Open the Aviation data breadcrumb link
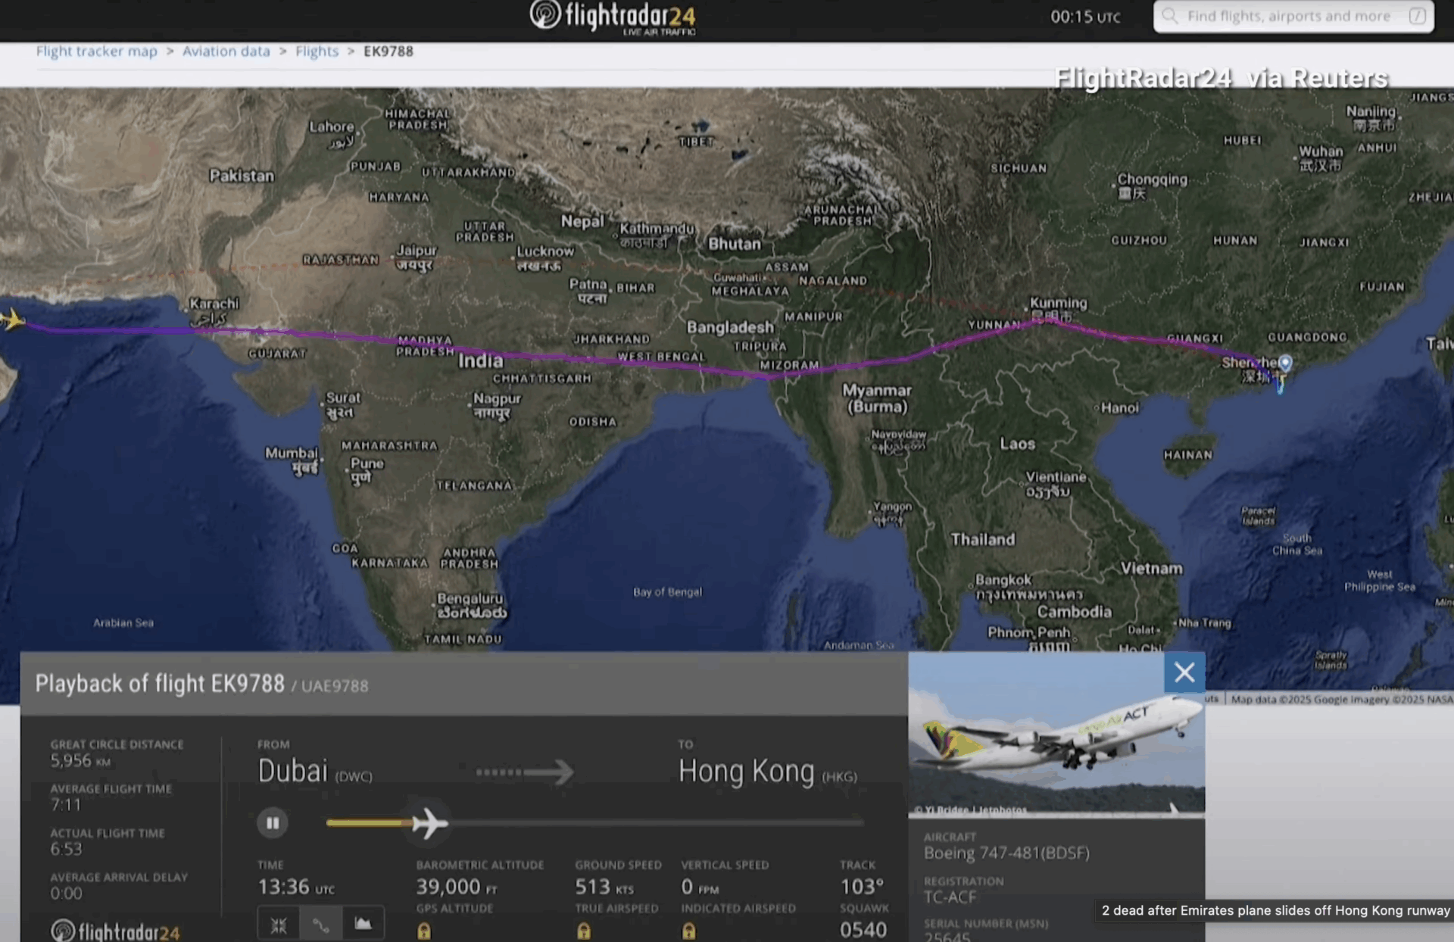 226,51
